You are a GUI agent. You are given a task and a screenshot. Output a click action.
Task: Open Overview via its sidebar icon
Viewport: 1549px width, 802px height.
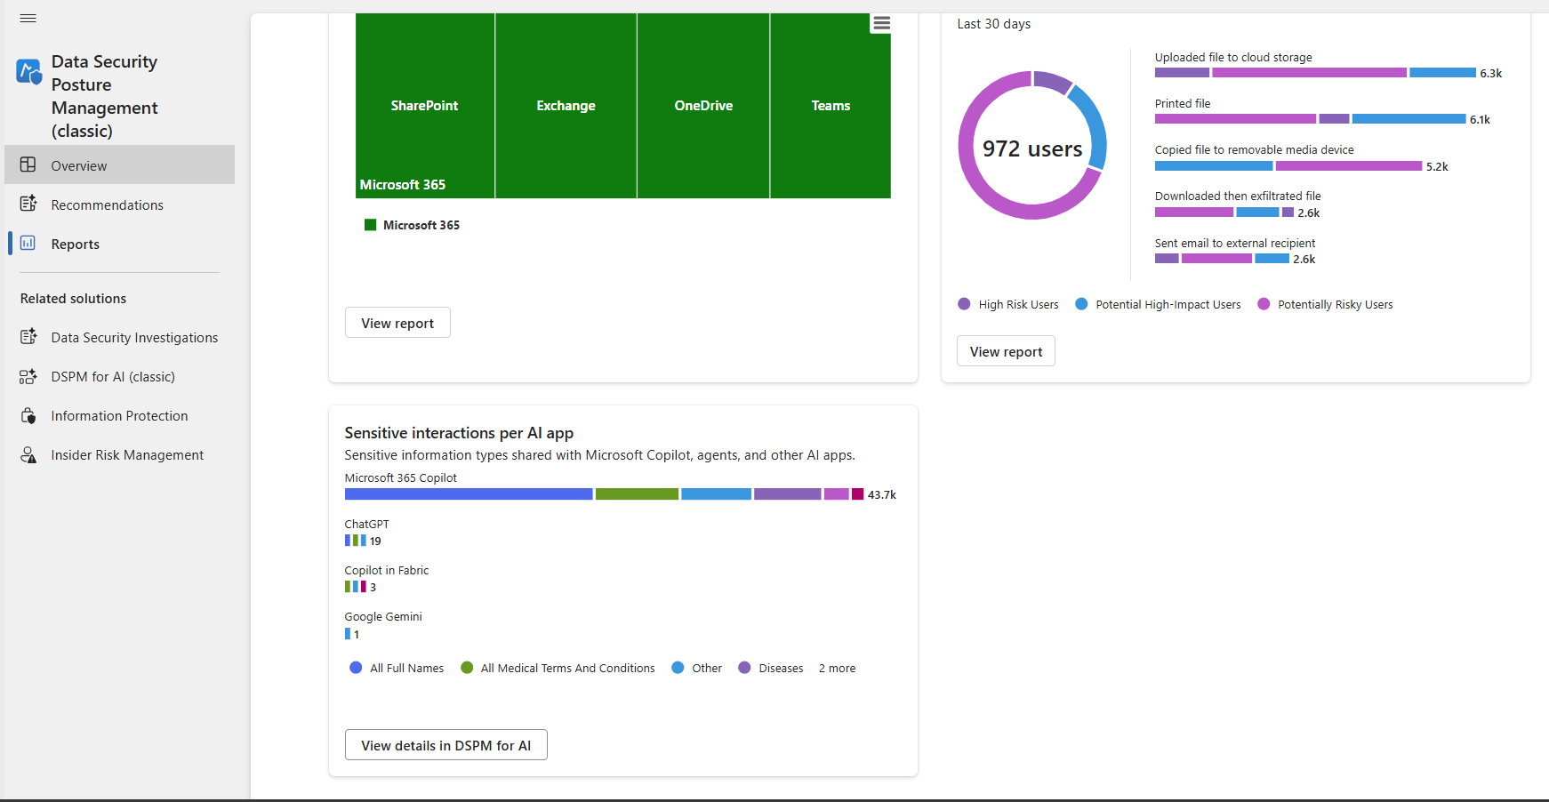pos(28,165)
